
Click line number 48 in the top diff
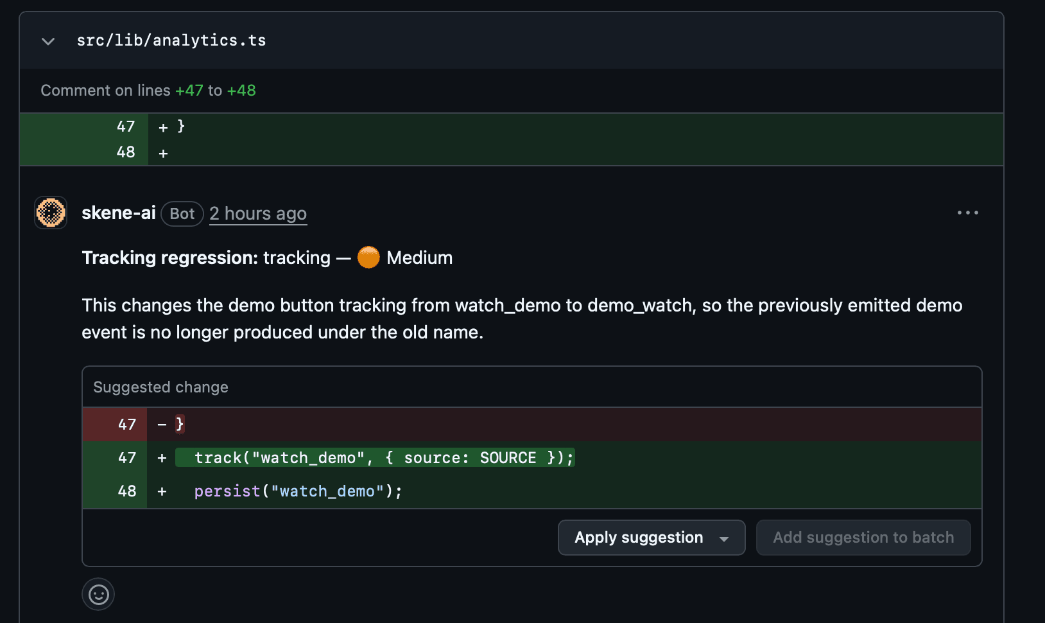[x=126, y=152]
